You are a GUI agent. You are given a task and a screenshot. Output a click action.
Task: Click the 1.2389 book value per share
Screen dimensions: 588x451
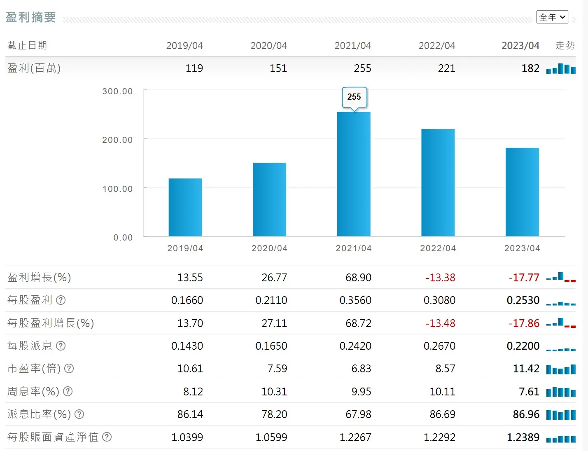click(523, 437)
